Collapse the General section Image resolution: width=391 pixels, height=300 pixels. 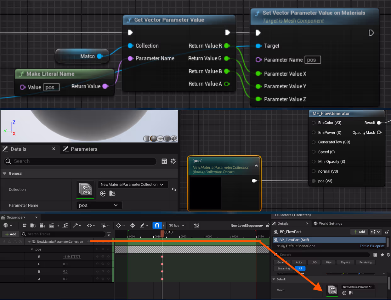pos(4,173)
